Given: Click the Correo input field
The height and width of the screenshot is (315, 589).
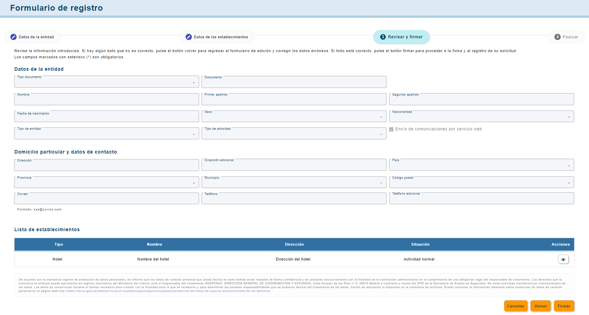Looking at the screenshot, I should 106,198.
